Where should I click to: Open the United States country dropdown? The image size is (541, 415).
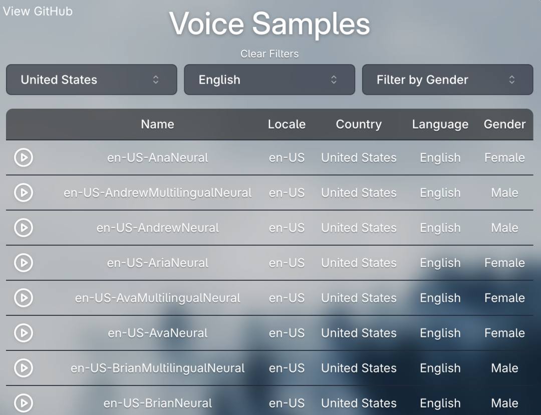tap(92, 80)
